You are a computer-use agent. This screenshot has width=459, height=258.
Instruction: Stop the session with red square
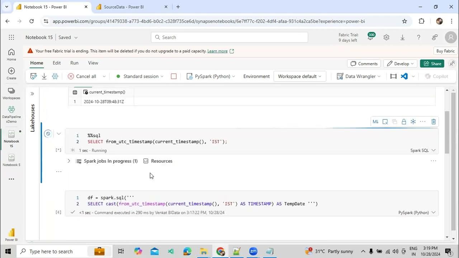click(174, 76)
